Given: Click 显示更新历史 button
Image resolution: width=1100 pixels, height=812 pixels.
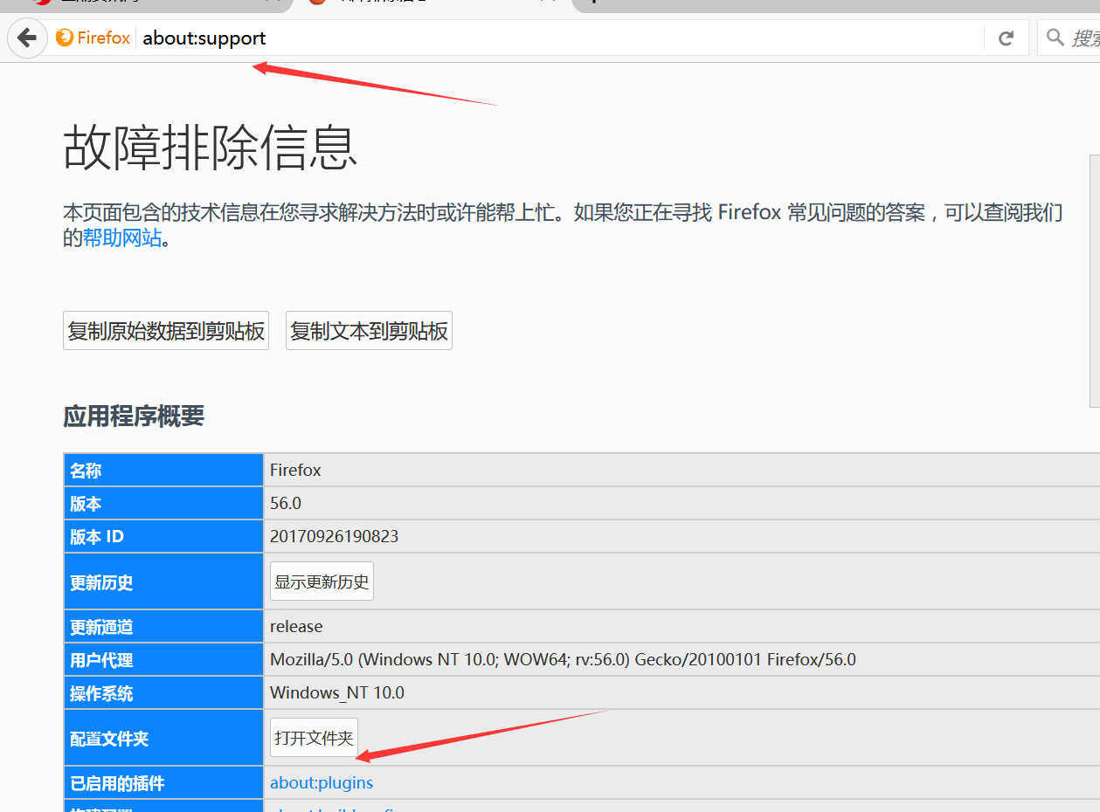Looking at the screenshot, I should [x=322, y=581].
